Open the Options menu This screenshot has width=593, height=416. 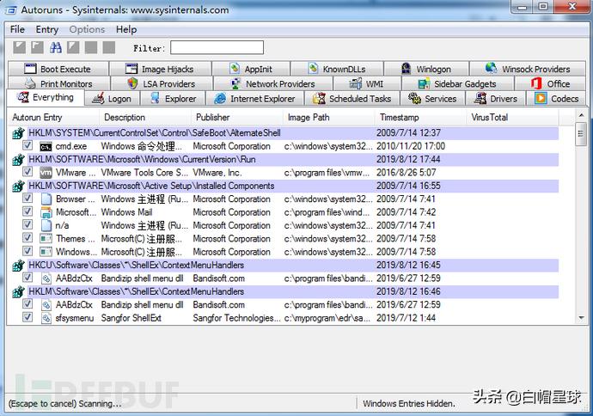click(87, 29)
